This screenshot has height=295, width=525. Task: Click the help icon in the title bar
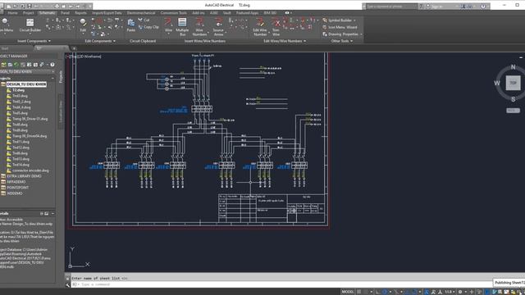coord(483,7)
